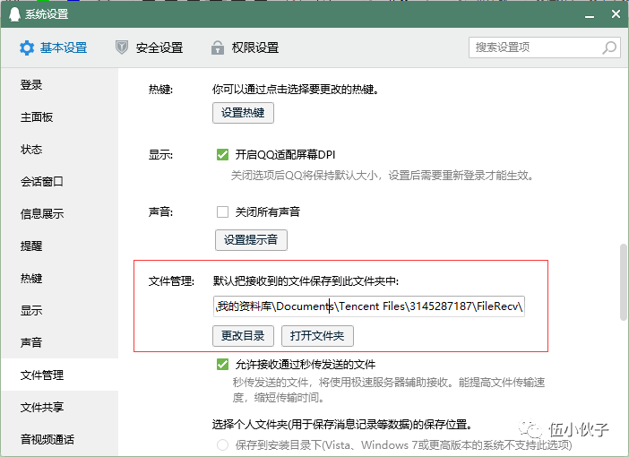Image resolution: width=629 pixels, height=457 pixels.
Task: Focus the 搜索设置项 search box
Action: 545,47
